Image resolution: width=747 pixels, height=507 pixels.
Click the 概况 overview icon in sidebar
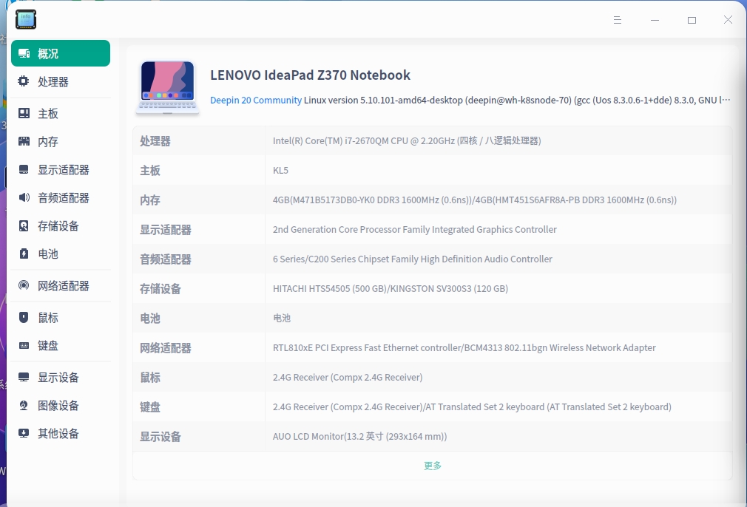click(24, 53)
